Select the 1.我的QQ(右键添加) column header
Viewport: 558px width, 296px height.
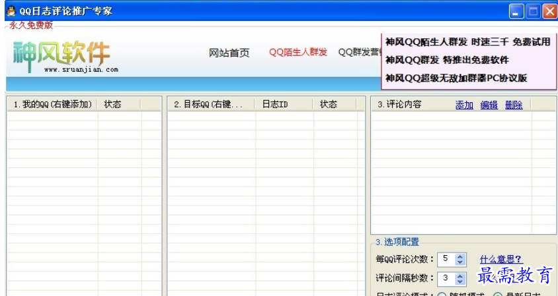52,104
